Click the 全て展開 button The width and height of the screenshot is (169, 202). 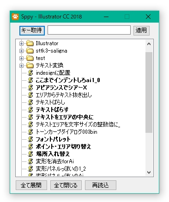(31, 185)
